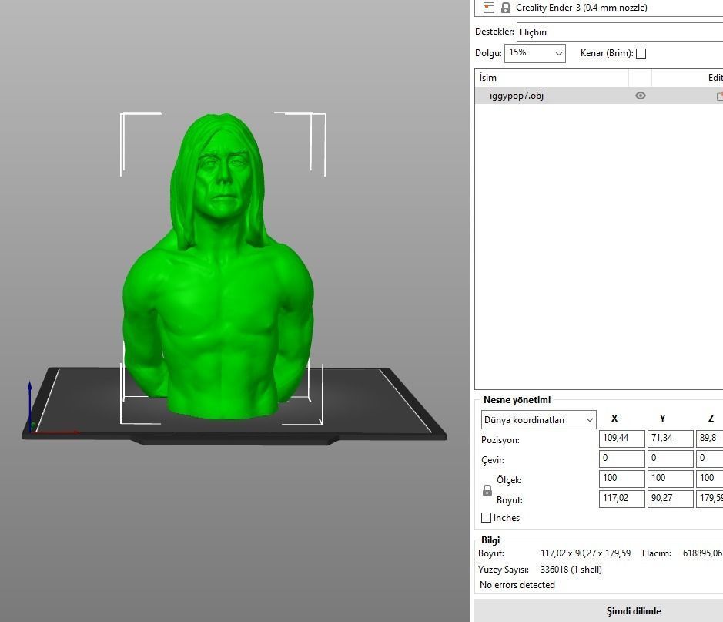Click the scale lock icon
Image resolution: width=723 pixels, height=622 pixels.
tap(487, 490)
